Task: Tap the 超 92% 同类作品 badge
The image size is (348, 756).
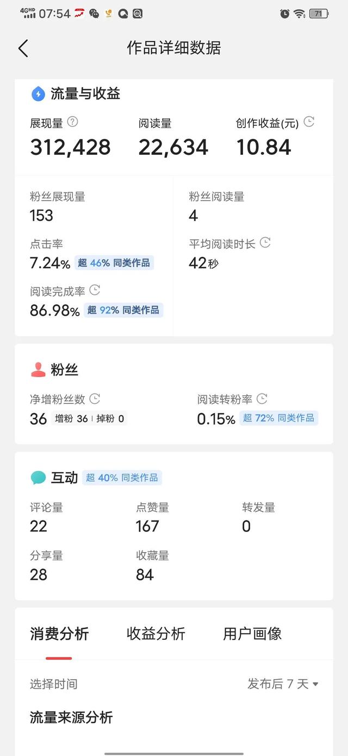Action: (x=123, y=310)
